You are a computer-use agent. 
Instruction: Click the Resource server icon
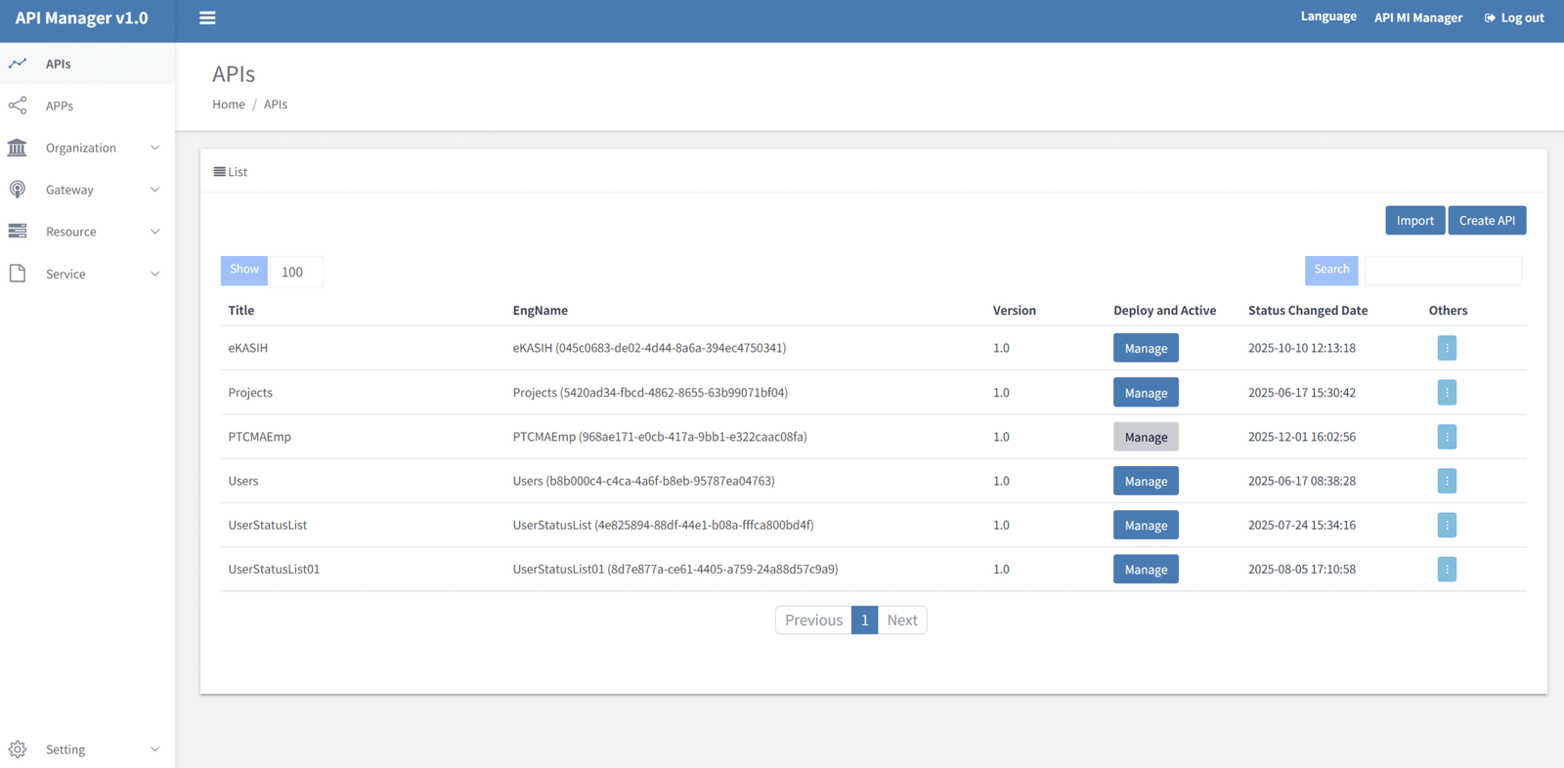[x=18, y=232]
